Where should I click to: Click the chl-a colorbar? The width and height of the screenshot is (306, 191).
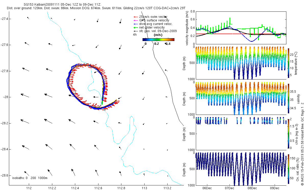288,133
